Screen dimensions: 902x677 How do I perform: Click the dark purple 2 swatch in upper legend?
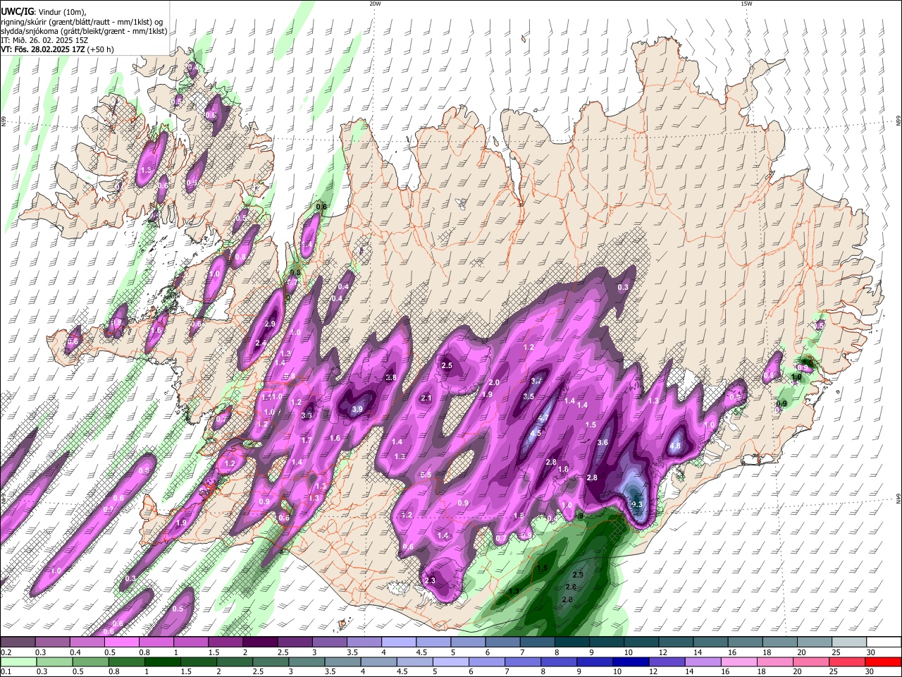click(x=259, y=642)
